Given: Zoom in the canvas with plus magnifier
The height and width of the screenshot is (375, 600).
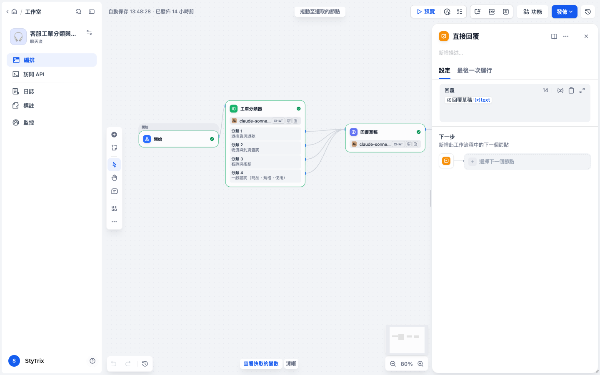Looking at the screenshot, I should coord(420,364).
